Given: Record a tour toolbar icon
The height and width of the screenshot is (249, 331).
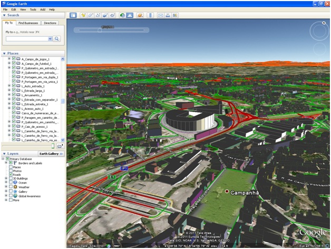Looking at the screenshot, I should pos(112,15).
